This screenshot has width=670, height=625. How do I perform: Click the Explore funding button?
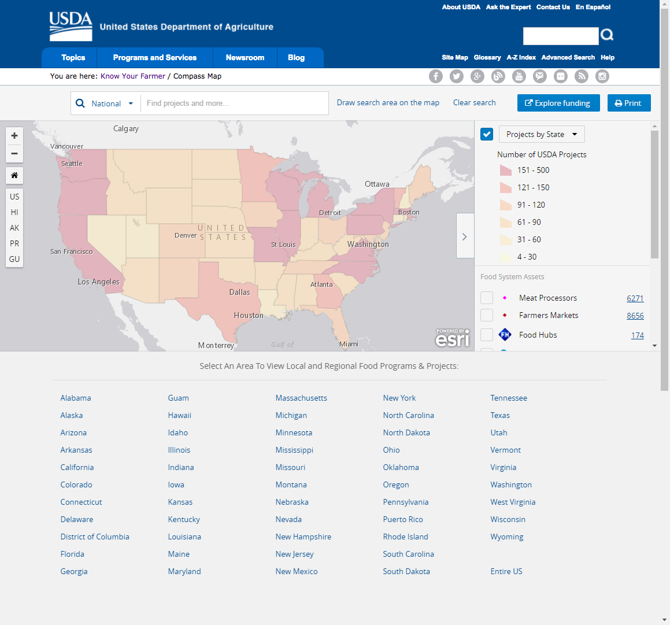pos(558,103)
